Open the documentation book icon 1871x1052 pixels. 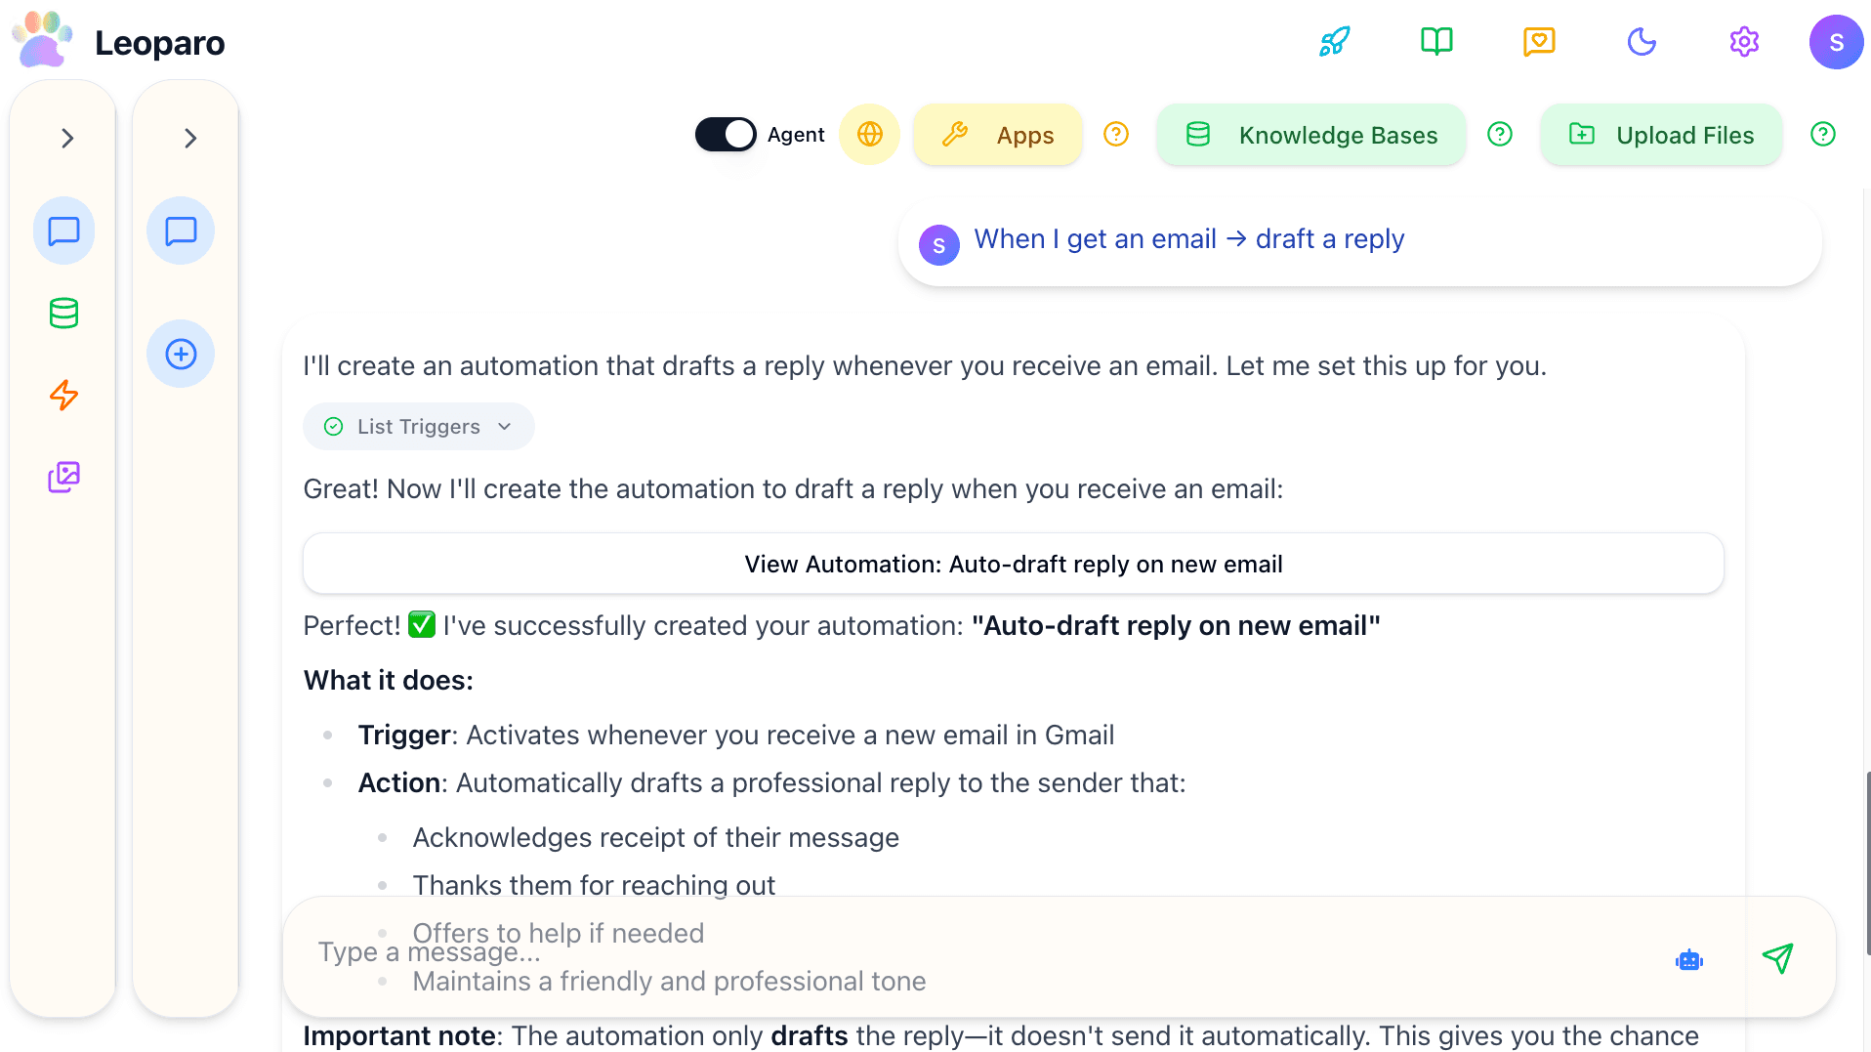[1435, 41]
